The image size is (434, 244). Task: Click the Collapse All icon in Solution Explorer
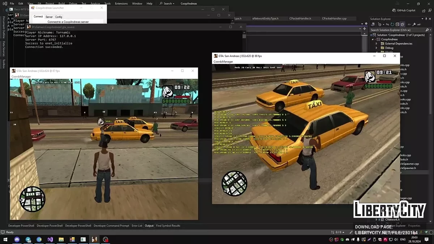click(x=397, y=25)
